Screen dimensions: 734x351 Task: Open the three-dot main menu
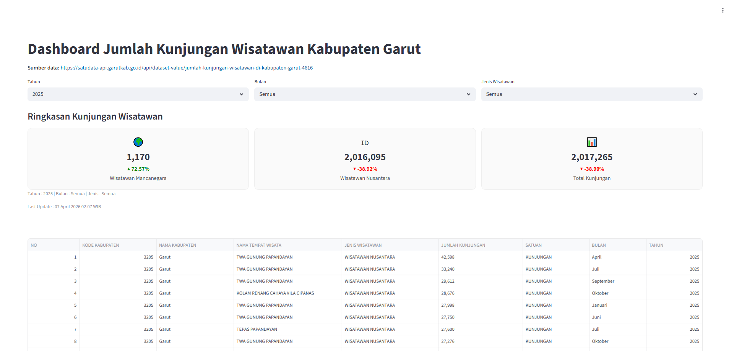[x=723, y=10]
